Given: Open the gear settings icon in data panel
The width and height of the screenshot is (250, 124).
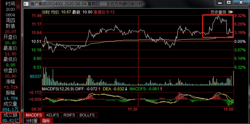Looking at the screenshot, I should 18,7.
